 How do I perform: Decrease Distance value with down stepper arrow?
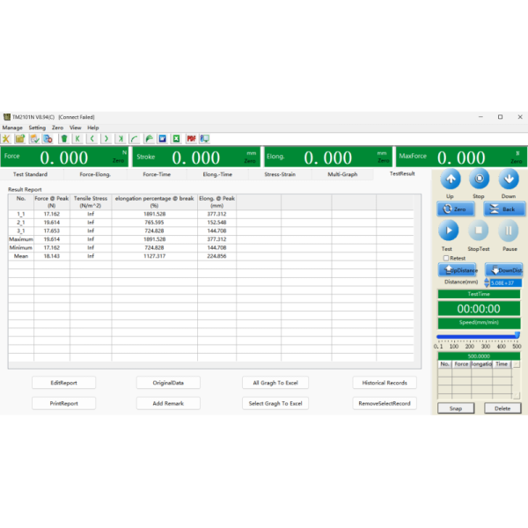tap(487, 285)
